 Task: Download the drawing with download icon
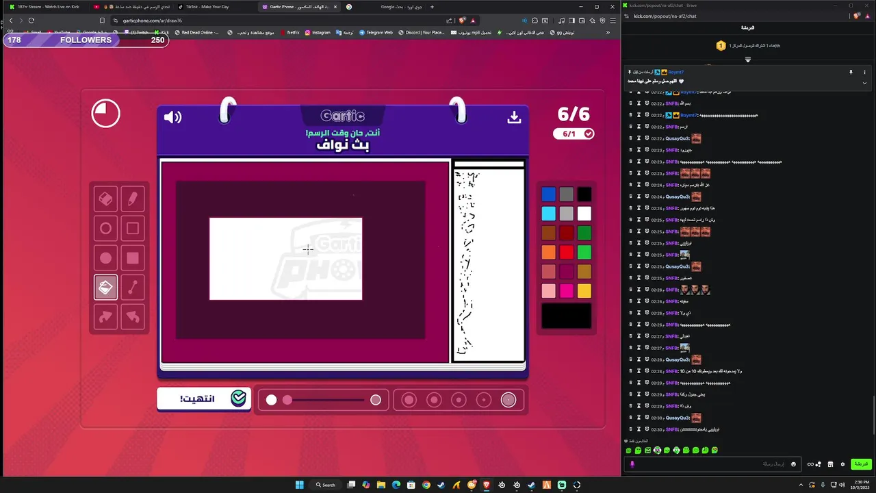point(514,117)
